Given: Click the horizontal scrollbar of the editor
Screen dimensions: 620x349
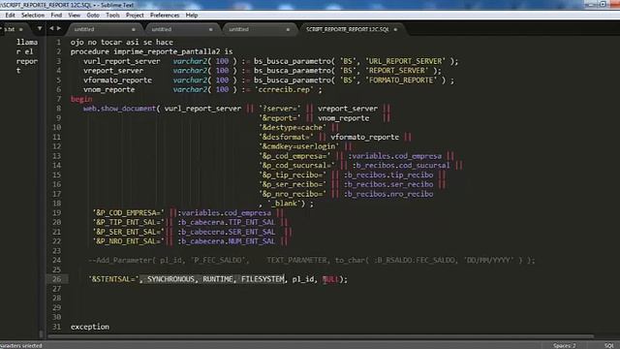Looking at the screenshot, I should coord(321,336).
